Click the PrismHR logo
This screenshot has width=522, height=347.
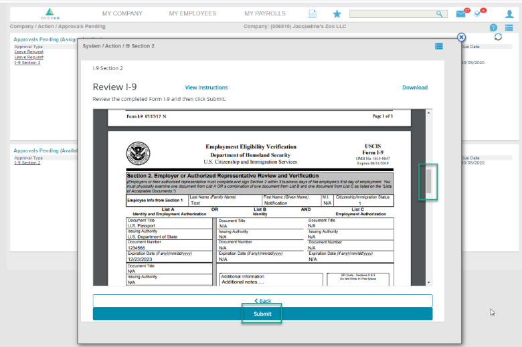tap(50, 13)
